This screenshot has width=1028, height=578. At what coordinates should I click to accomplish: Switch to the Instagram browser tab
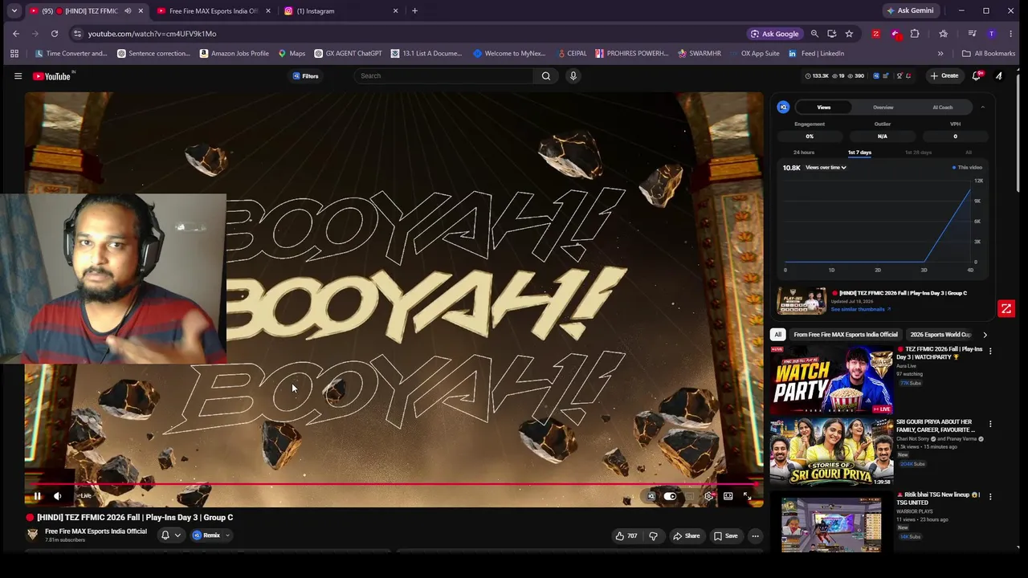click(x=341, y=11)
